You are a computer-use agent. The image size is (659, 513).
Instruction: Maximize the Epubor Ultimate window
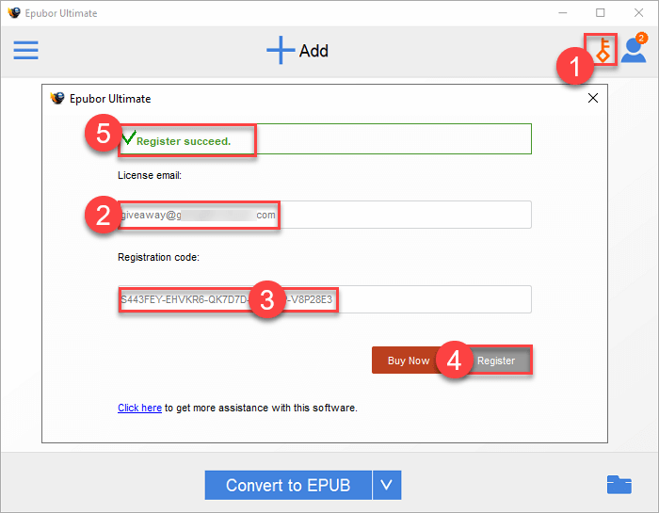(x=601, y=13)
